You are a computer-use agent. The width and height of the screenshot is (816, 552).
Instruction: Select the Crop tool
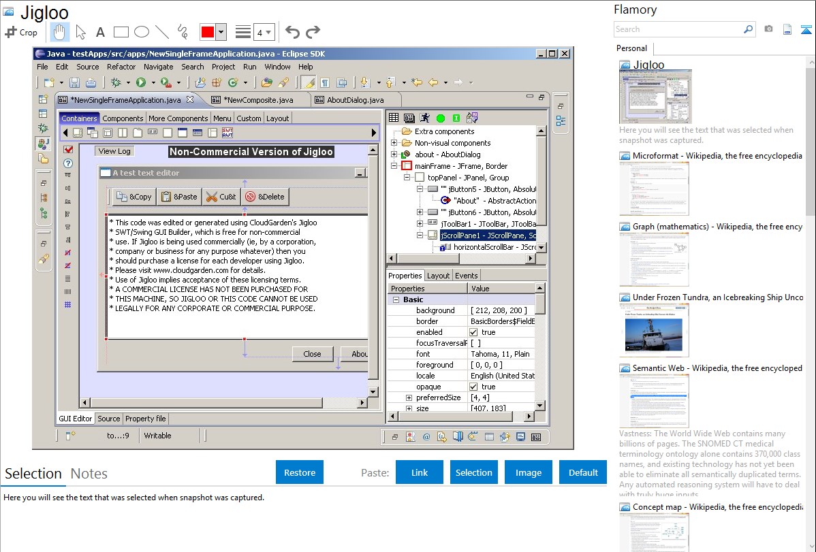coord(21,32)
